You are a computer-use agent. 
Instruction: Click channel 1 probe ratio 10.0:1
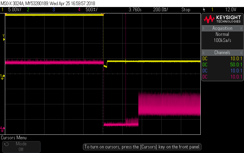coord(236,58)
